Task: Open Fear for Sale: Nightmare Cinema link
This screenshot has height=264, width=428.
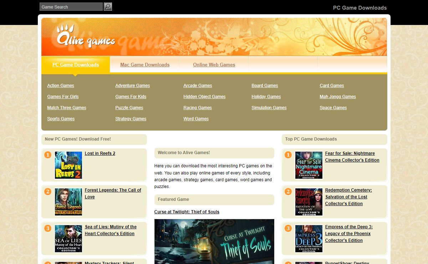Action: point(352,157)
